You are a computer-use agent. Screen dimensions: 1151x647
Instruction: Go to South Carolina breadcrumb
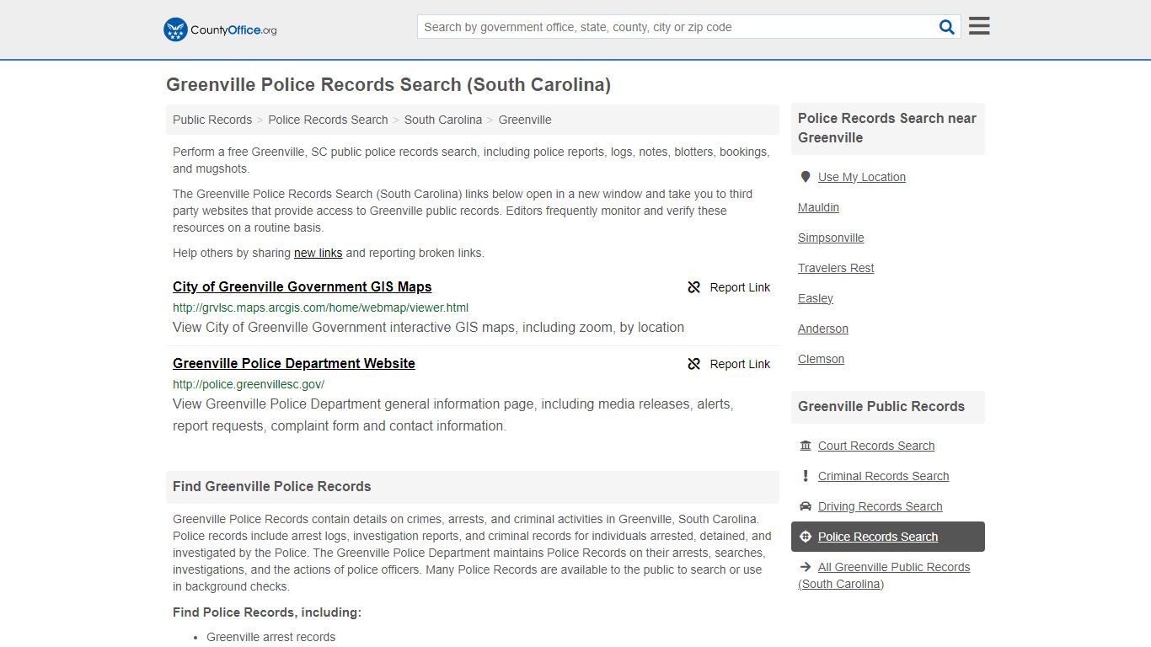443,120
